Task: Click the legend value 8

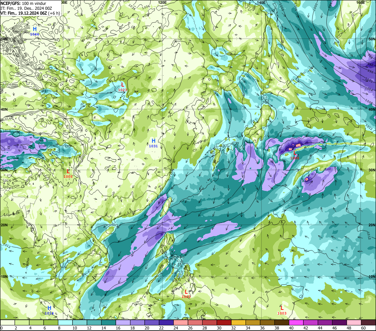Action: coord(59,328)
